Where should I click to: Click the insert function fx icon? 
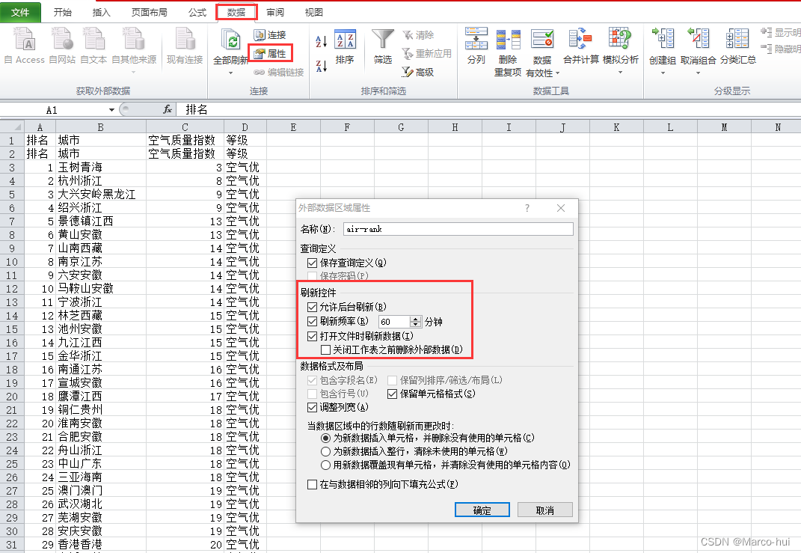pos(168,109)
